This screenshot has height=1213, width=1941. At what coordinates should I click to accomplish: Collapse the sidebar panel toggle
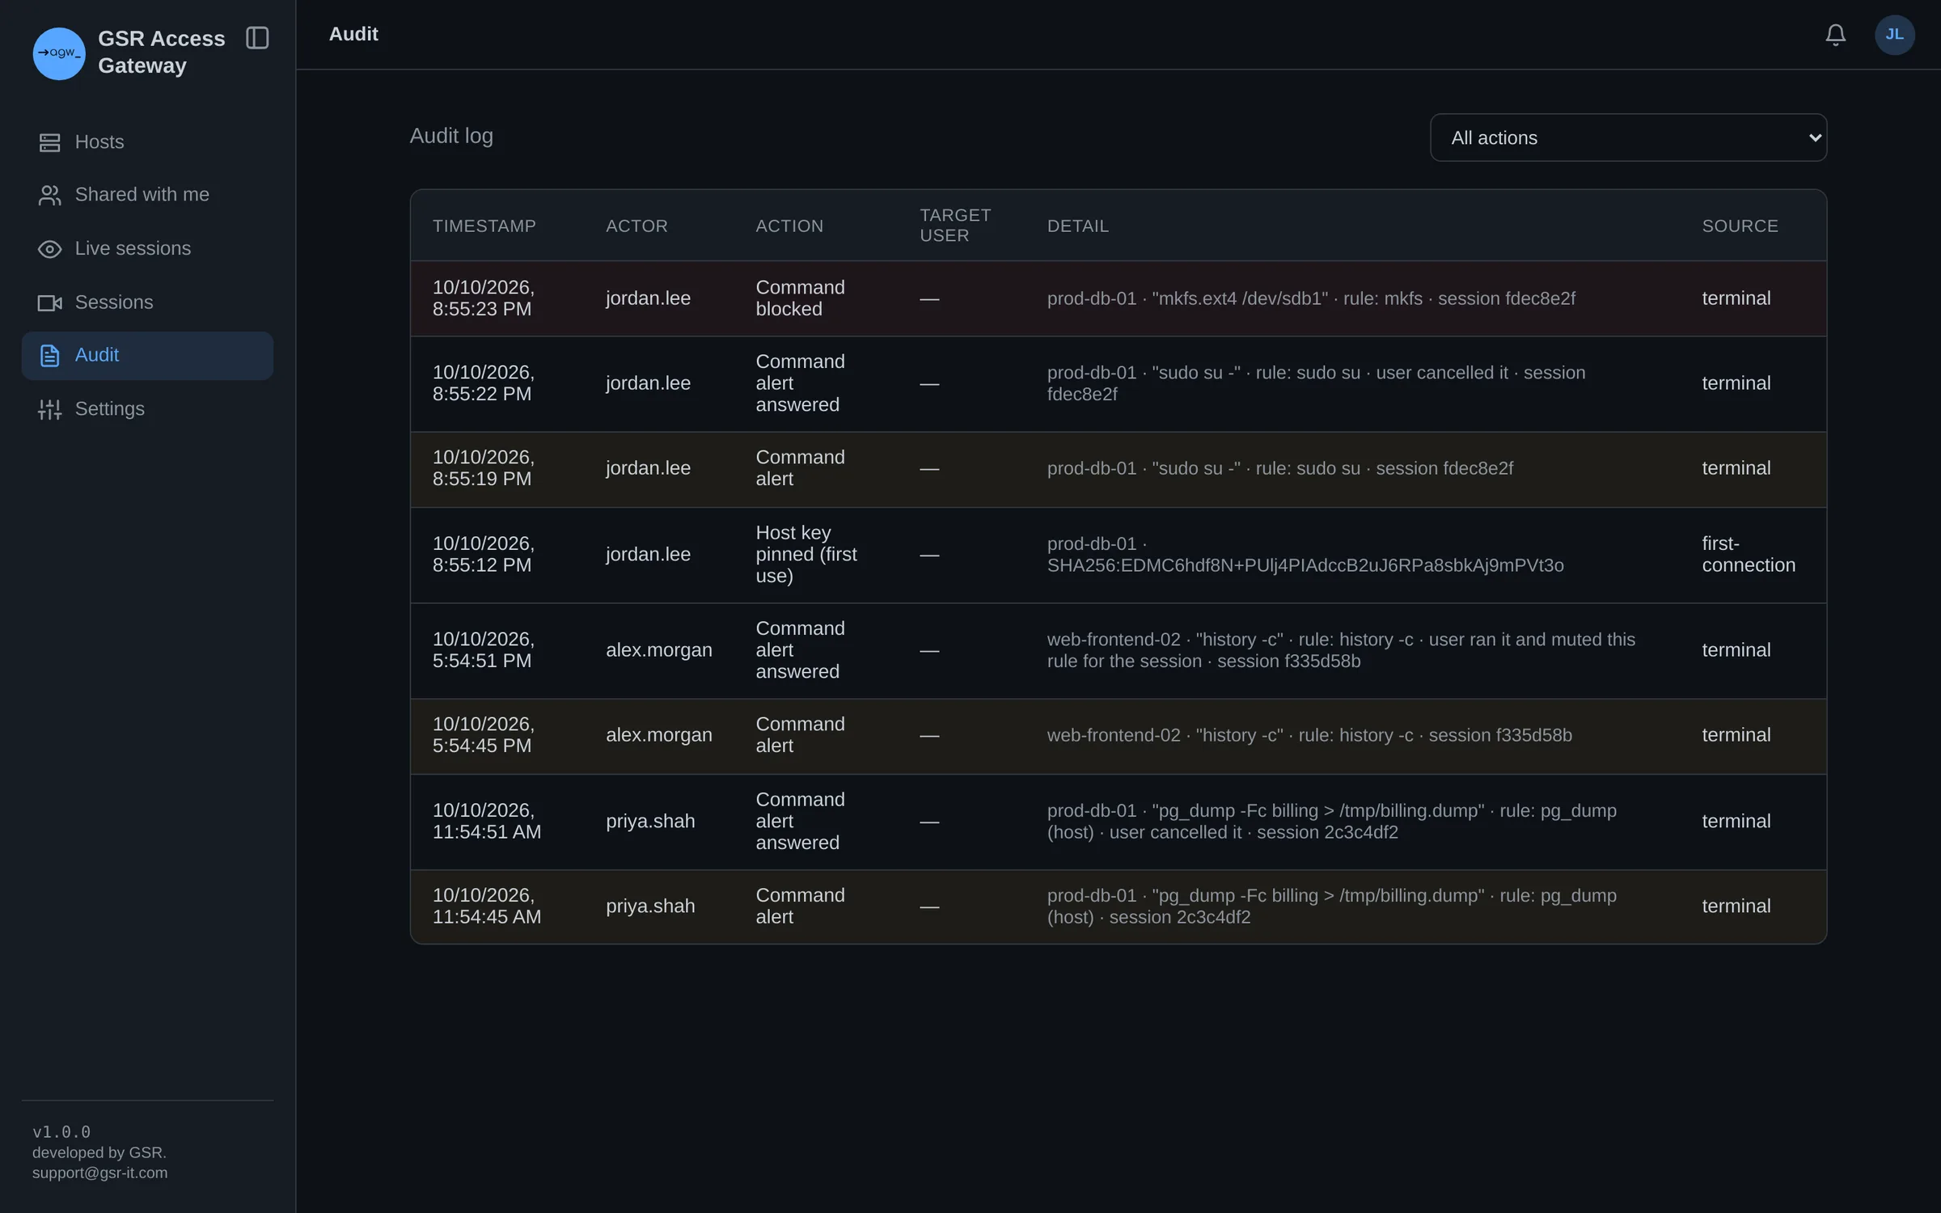[x=257, y=38]
